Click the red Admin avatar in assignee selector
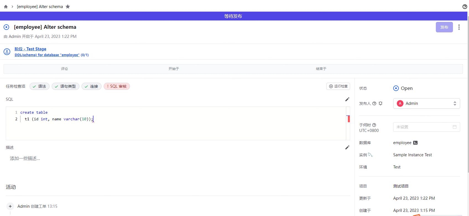 (x=400, y=103)
